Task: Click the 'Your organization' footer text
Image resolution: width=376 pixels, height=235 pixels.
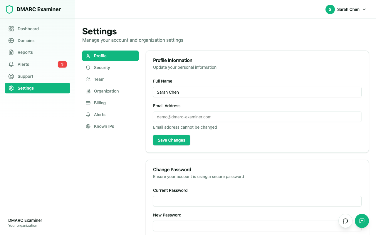Action: tap(23, 226)
